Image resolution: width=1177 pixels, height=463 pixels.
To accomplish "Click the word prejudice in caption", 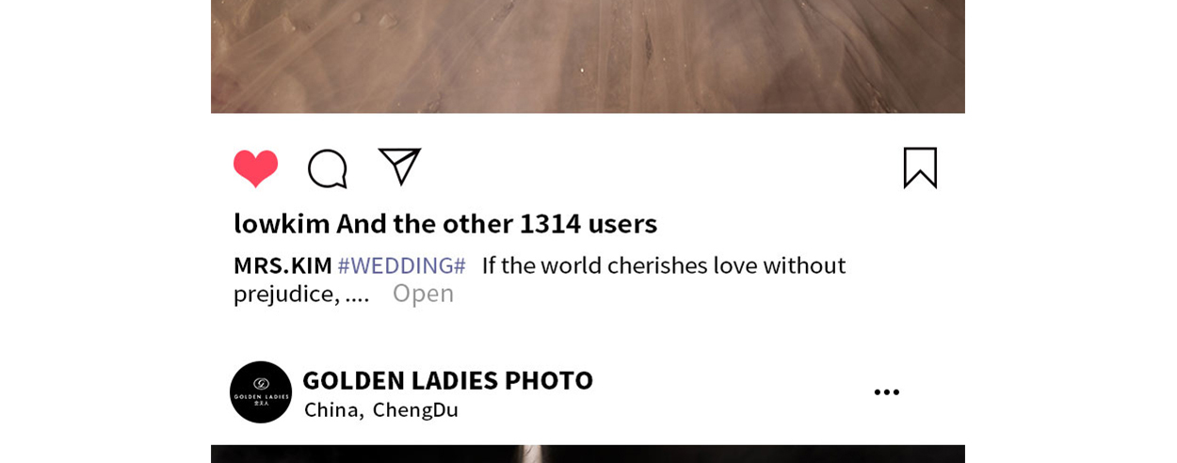I will click(x=286, y=294).
